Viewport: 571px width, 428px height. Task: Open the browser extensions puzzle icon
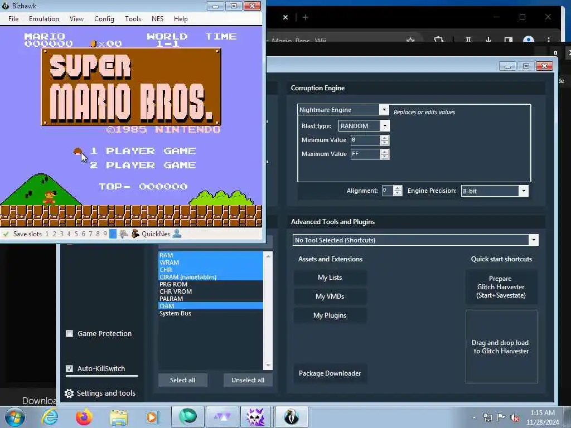pyautogui.click(x=439, y=40)
